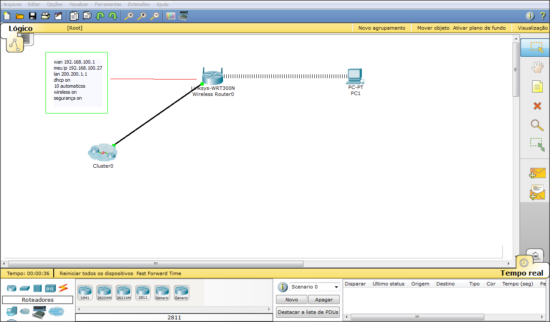Choose the Hubs device category
This screenshot has width=550, height=322.
point(37,288)
